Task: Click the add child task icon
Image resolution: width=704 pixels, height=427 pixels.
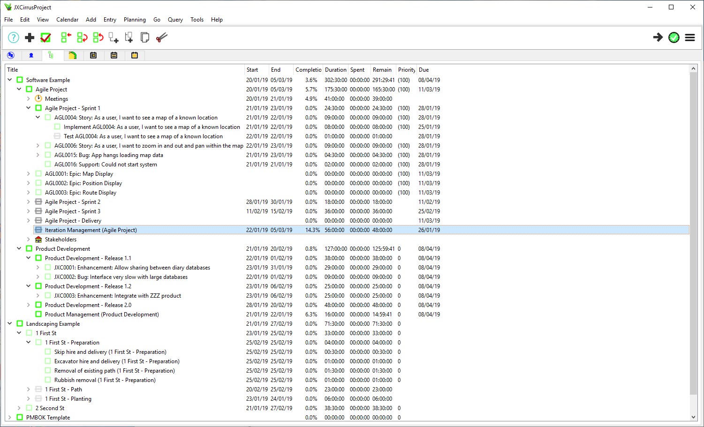Action: click(x=114, y=37)
